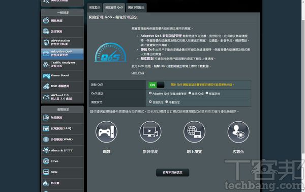The image size is (305, 192).
Task: Choose the 影音串流 media streaming mode icon
Action: coord(150,132)
